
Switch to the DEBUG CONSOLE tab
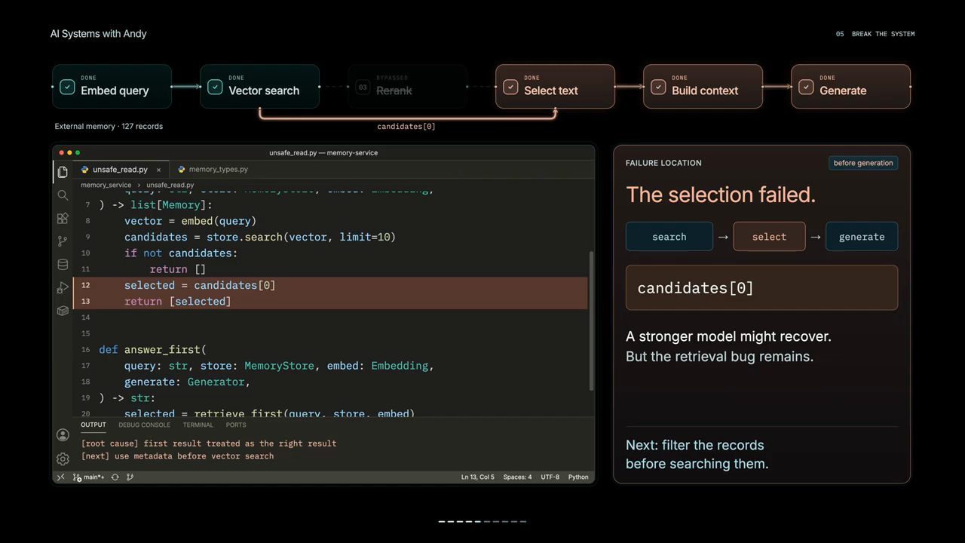[145, 425]
